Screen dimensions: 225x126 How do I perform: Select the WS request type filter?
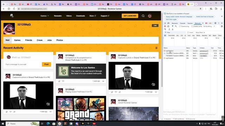[x=210, y=35]
